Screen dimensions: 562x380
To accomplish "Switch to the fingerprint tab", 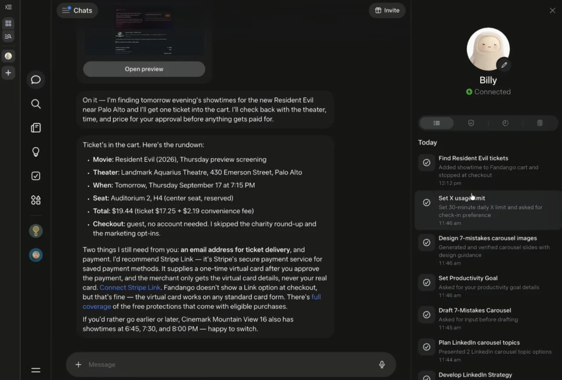I will (540, 123).
